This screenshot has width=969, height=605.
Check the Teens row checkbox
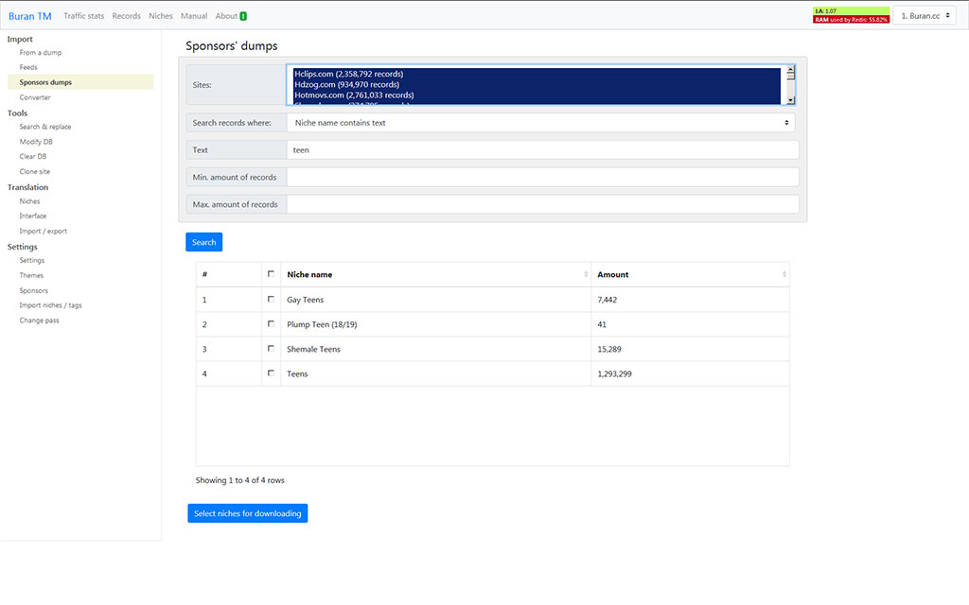[x=271, y=372]
